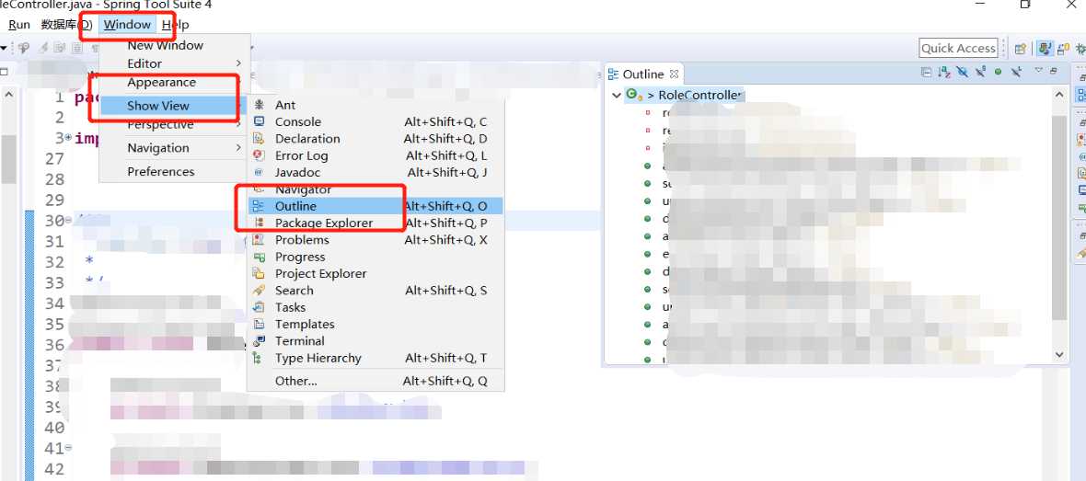Click the Console view icon in submenu
Image resolution: width=1086 pixels, height=481 pixels.
(259, 121)
